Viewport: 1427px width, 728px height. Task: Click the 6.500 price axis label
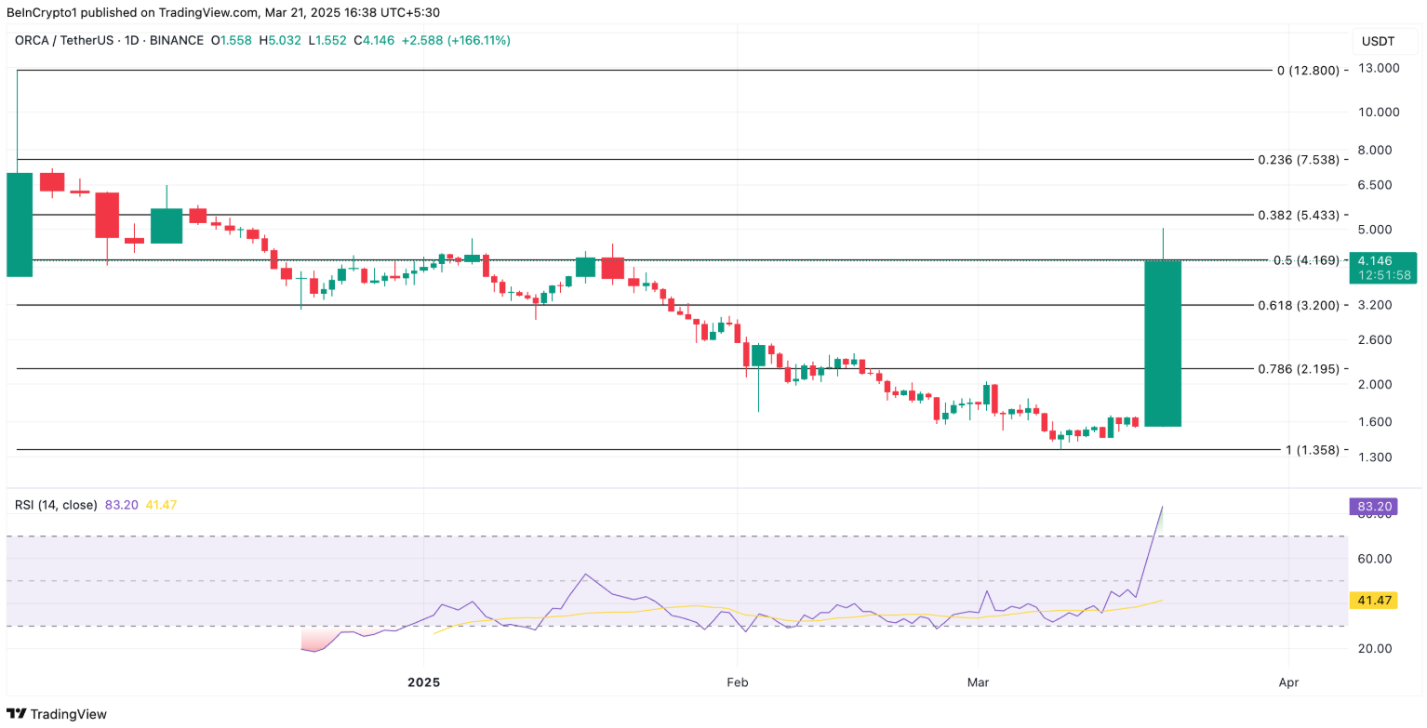(1376, 185)
